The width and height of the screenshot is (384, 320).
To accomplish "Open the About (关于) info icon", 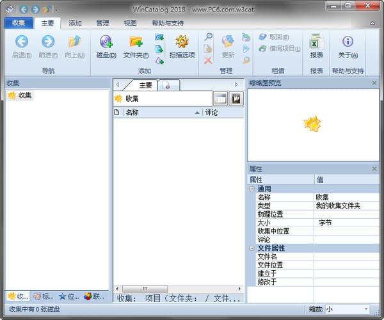I will point(348,43).
